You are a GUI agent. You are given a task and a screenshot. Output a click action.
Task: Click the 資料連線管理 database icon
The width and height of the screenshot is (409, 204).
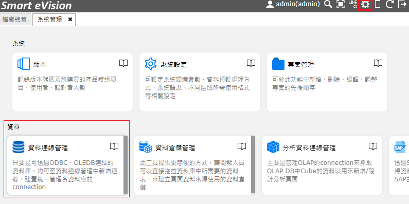pyautogui.click(x=18, y=147)
